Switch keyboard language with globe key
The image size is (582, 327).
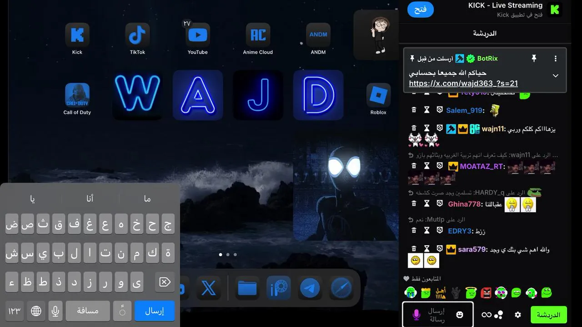pyautogui.click(x=36, y=311)
